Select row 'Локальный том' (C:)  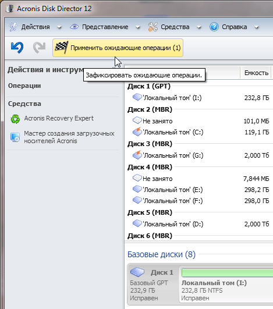(199, 132)
